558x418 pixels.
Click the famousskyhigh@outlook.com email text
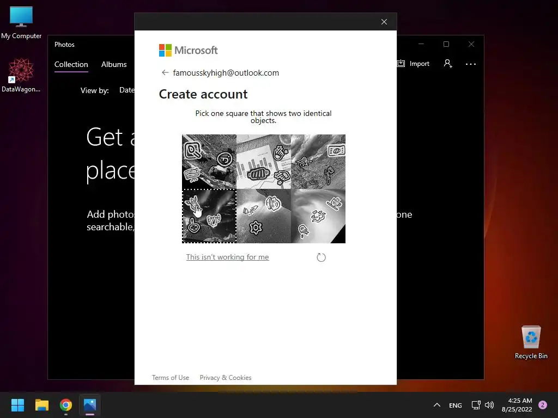point(226,73)
